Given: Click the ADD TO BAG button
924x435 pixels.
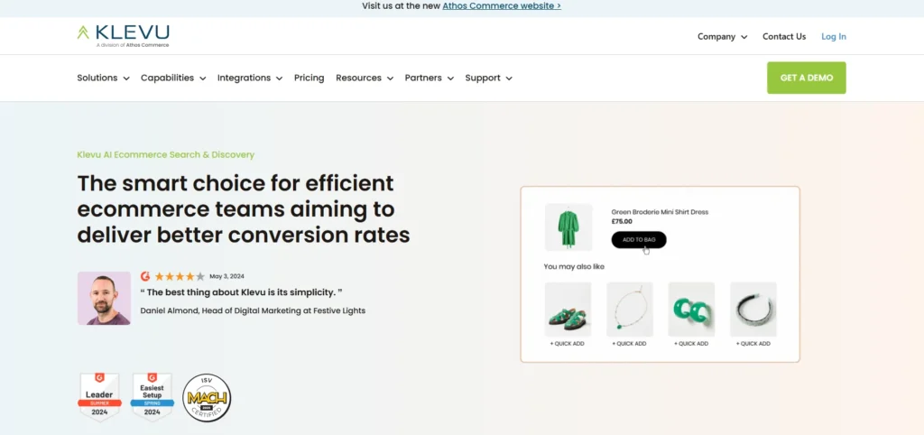Looking at the screenshot, I should pyautogui.click(x=639, y=240).
